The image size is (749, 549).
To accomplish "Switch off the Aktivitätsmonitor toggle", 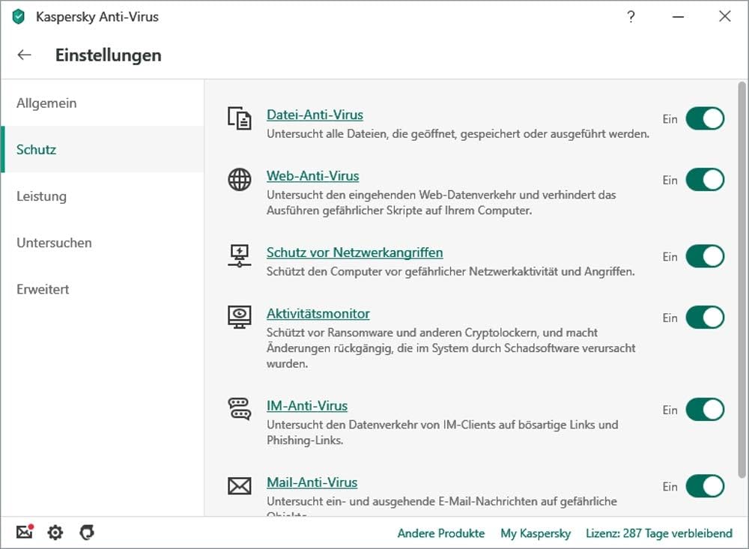I will (x=705, y=318).
